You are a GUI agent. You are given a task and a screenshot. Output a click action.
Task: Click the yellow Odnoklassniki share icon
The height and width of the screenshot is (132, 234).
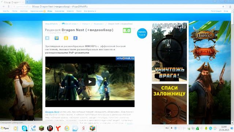coord(66,38)
